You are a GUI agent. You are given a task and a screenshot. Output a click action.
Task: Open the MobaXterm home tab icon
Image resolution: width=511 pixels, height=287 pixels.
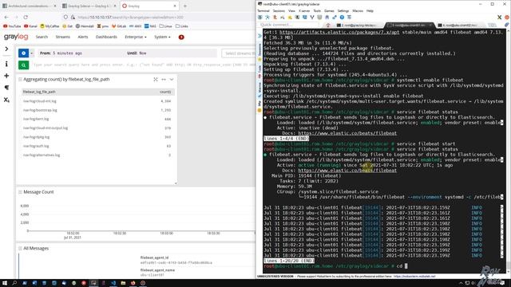[x=328, y=25]
